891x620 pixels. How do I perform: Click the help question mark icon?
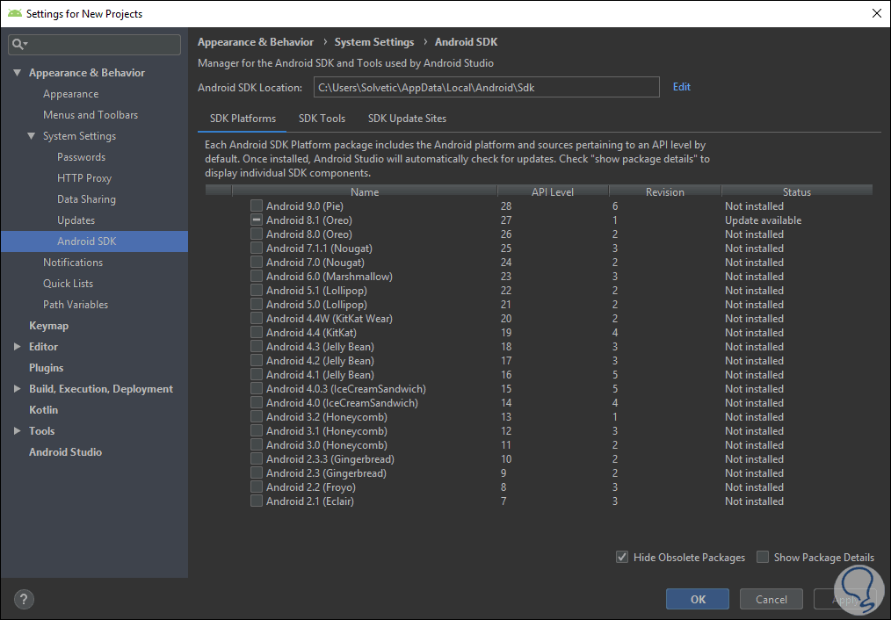click(x=24, y=600)
